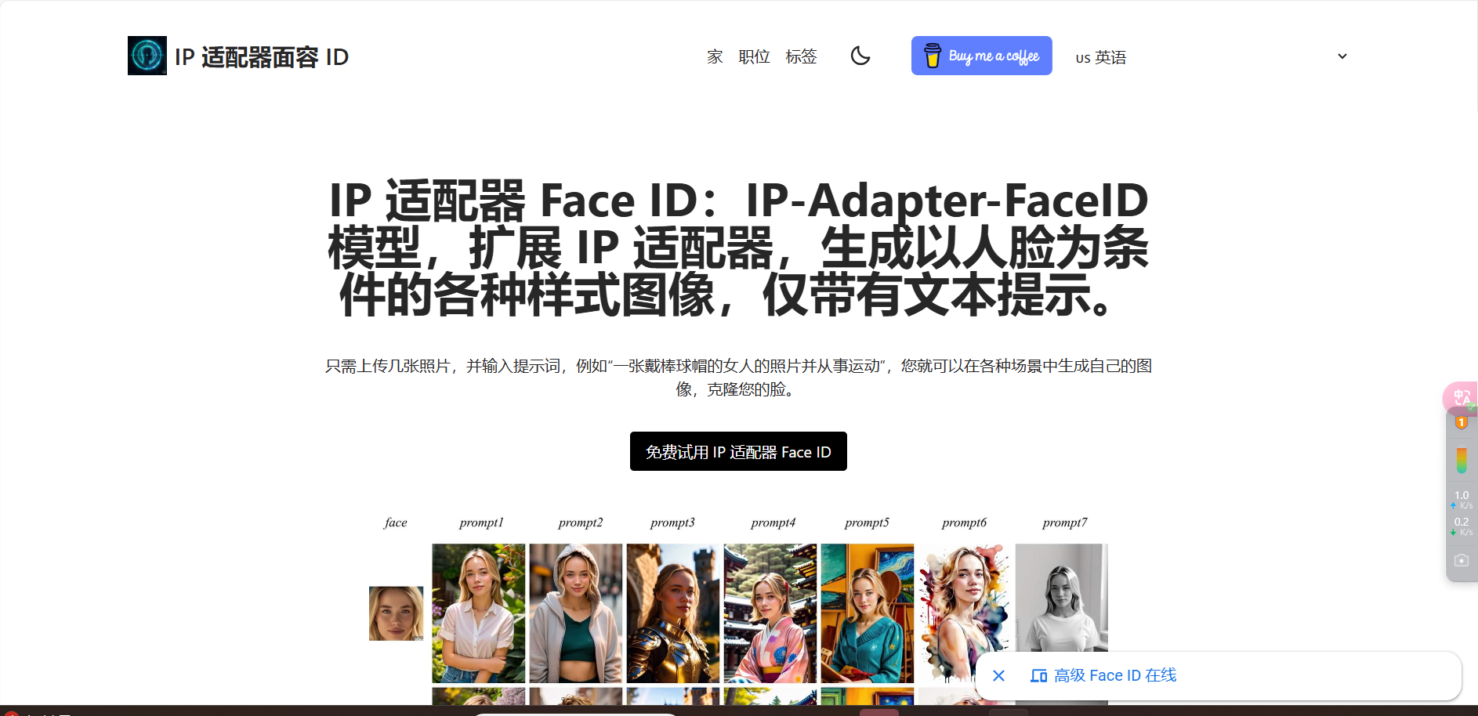The width and height of the screenshot is (1478, 716).
Task: Select the camera screenshot icon in sidebar
Action: pyautogui.click(x=1461, y=559)
